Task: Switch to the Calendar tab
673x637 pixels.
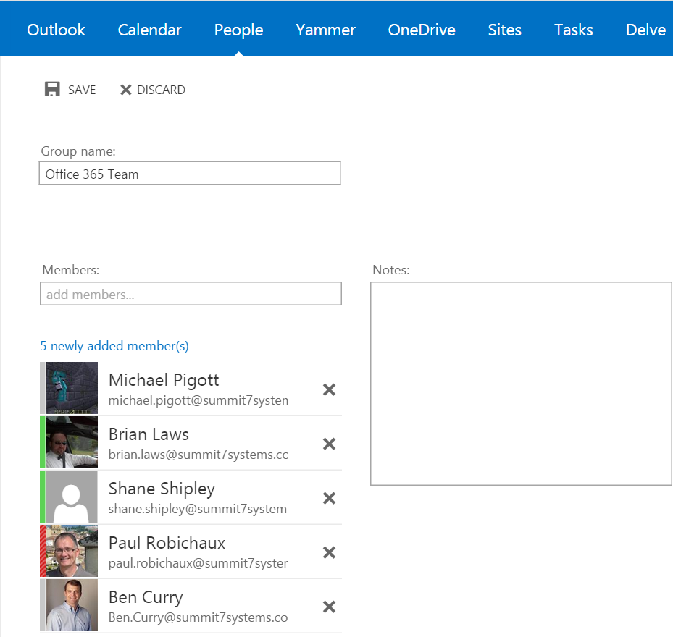Action: (x=149, y=30)
